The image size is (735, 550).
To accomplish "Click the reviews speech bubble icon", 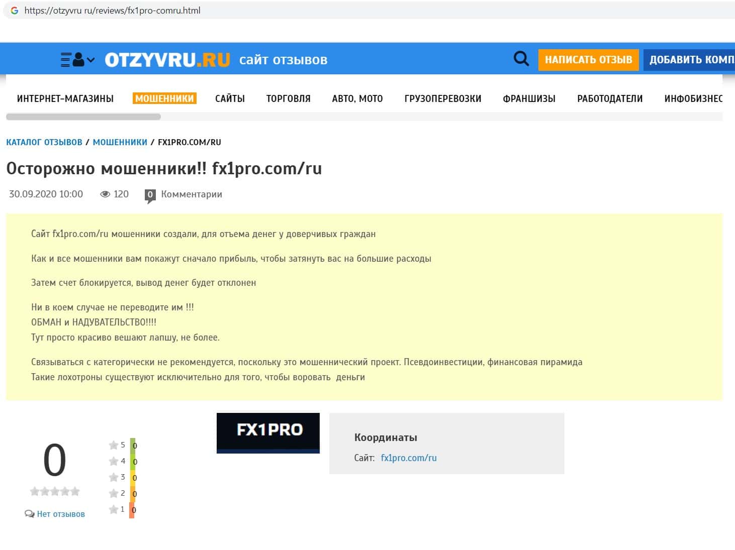I will pyautogui.click(x=30, y=514).
